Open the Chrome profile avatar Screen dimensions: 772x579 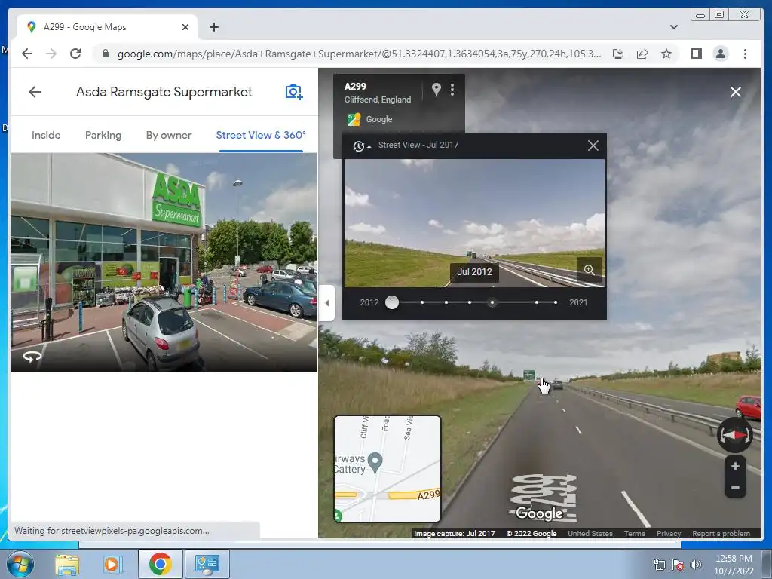tap(720, 54)
